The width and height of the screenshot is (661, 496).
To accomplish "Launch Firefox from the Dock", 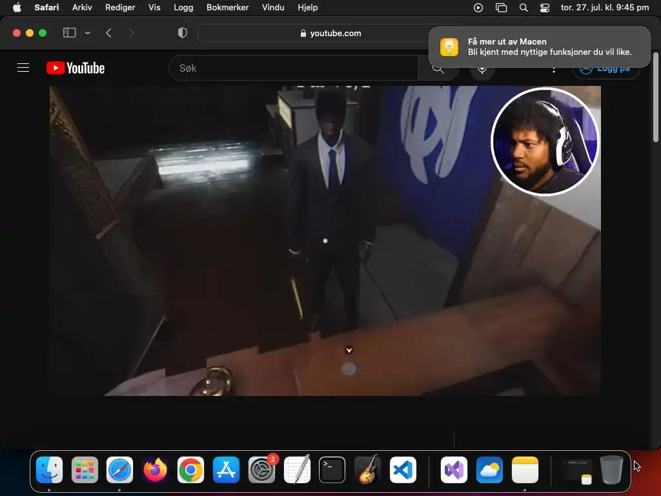I will pyautogui.click(x=155, y=470).
